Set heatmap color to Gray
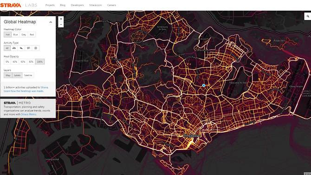311x175 pixels. [x=24, y=34]
